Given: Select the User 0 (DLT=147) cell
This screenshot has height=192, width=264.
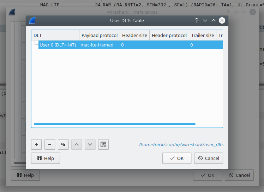Looking at the screenshot, I should [x=58, y=45].
